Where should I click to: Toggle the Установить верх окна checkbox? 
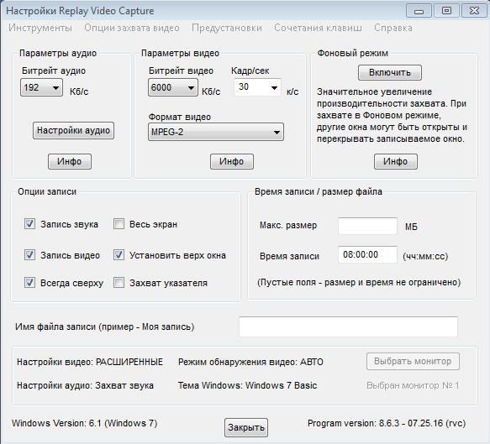coord(119,254)
